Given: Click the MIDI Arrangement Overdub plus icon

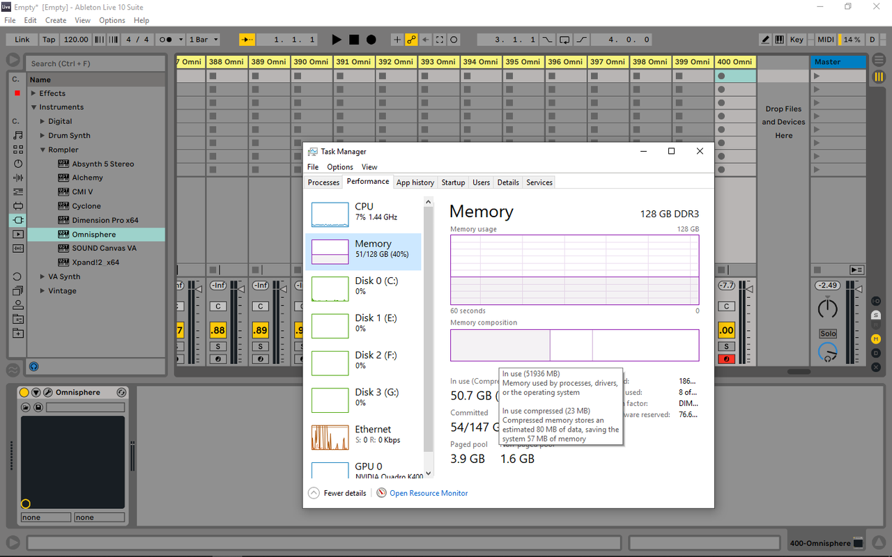Looking at the screenshot, I should click(x=397, y=40).
